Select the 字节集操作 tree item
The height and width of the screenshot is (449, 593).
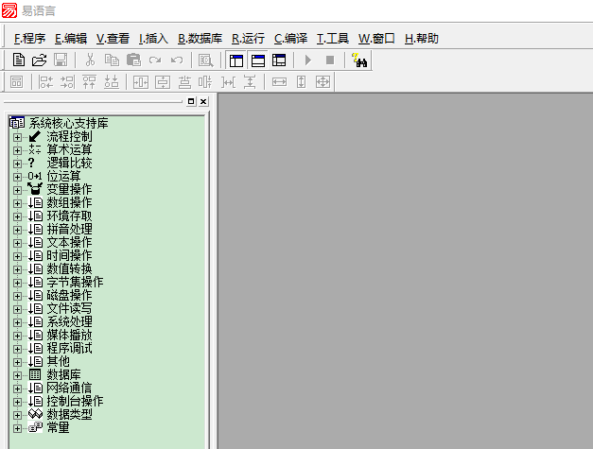[x=75, y=282]
